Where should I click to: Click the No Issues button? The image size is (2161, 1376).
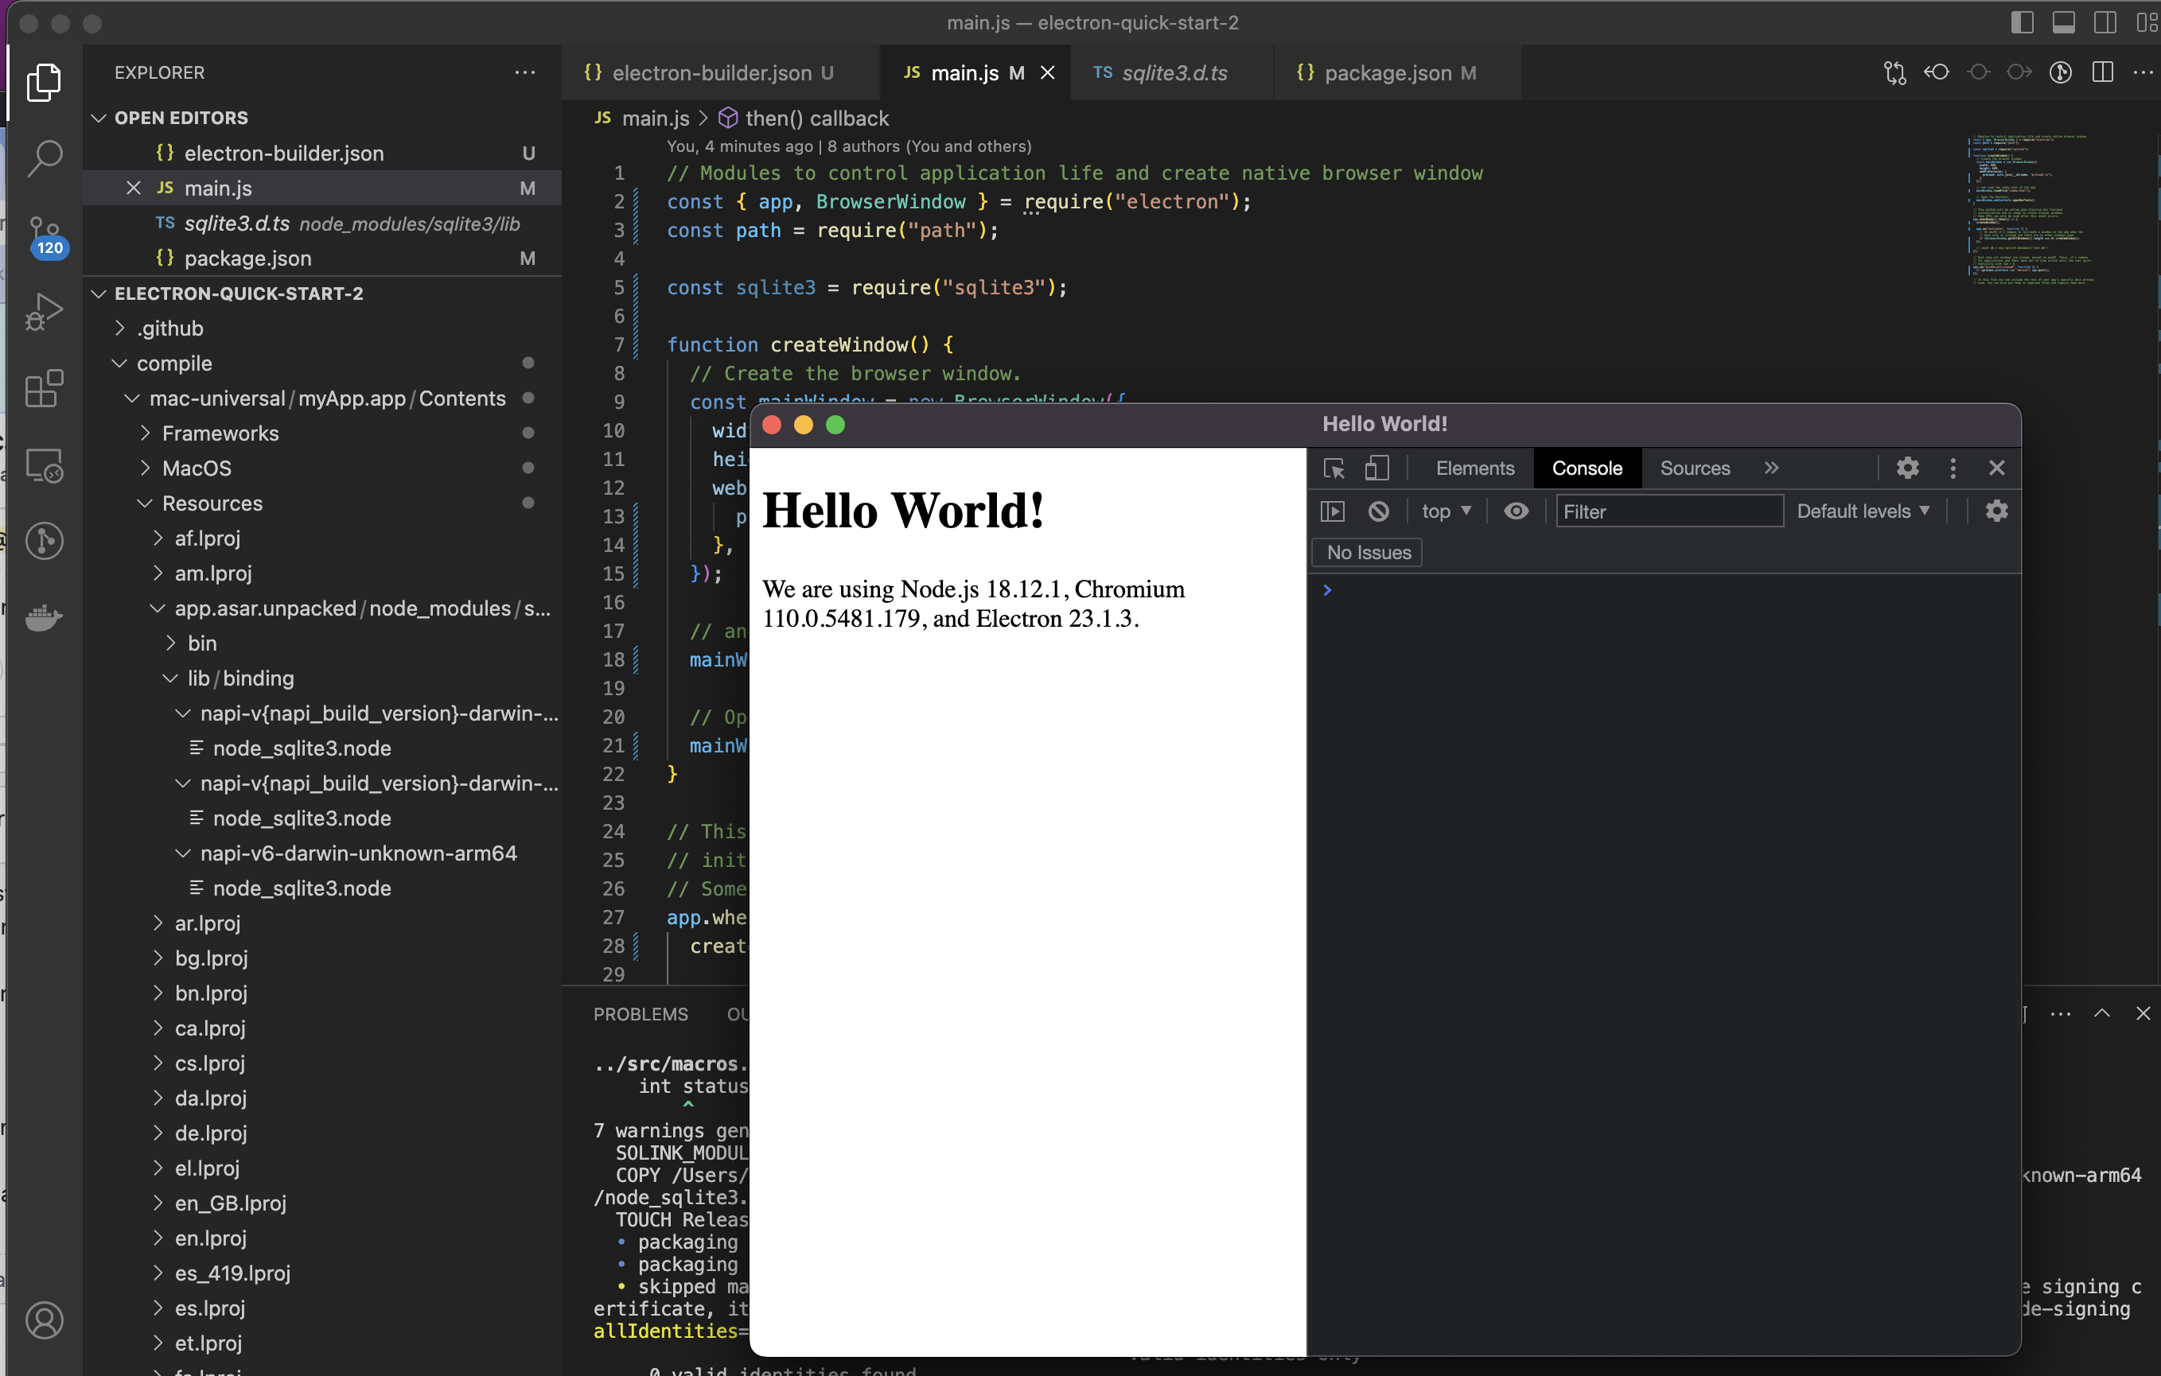pos(1368,553)
